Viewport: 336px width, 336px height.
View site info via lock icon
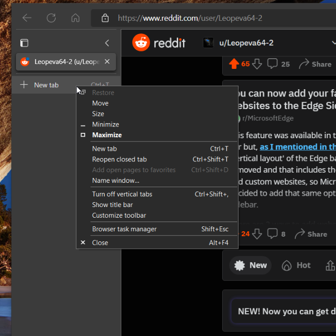pos(105,18)
